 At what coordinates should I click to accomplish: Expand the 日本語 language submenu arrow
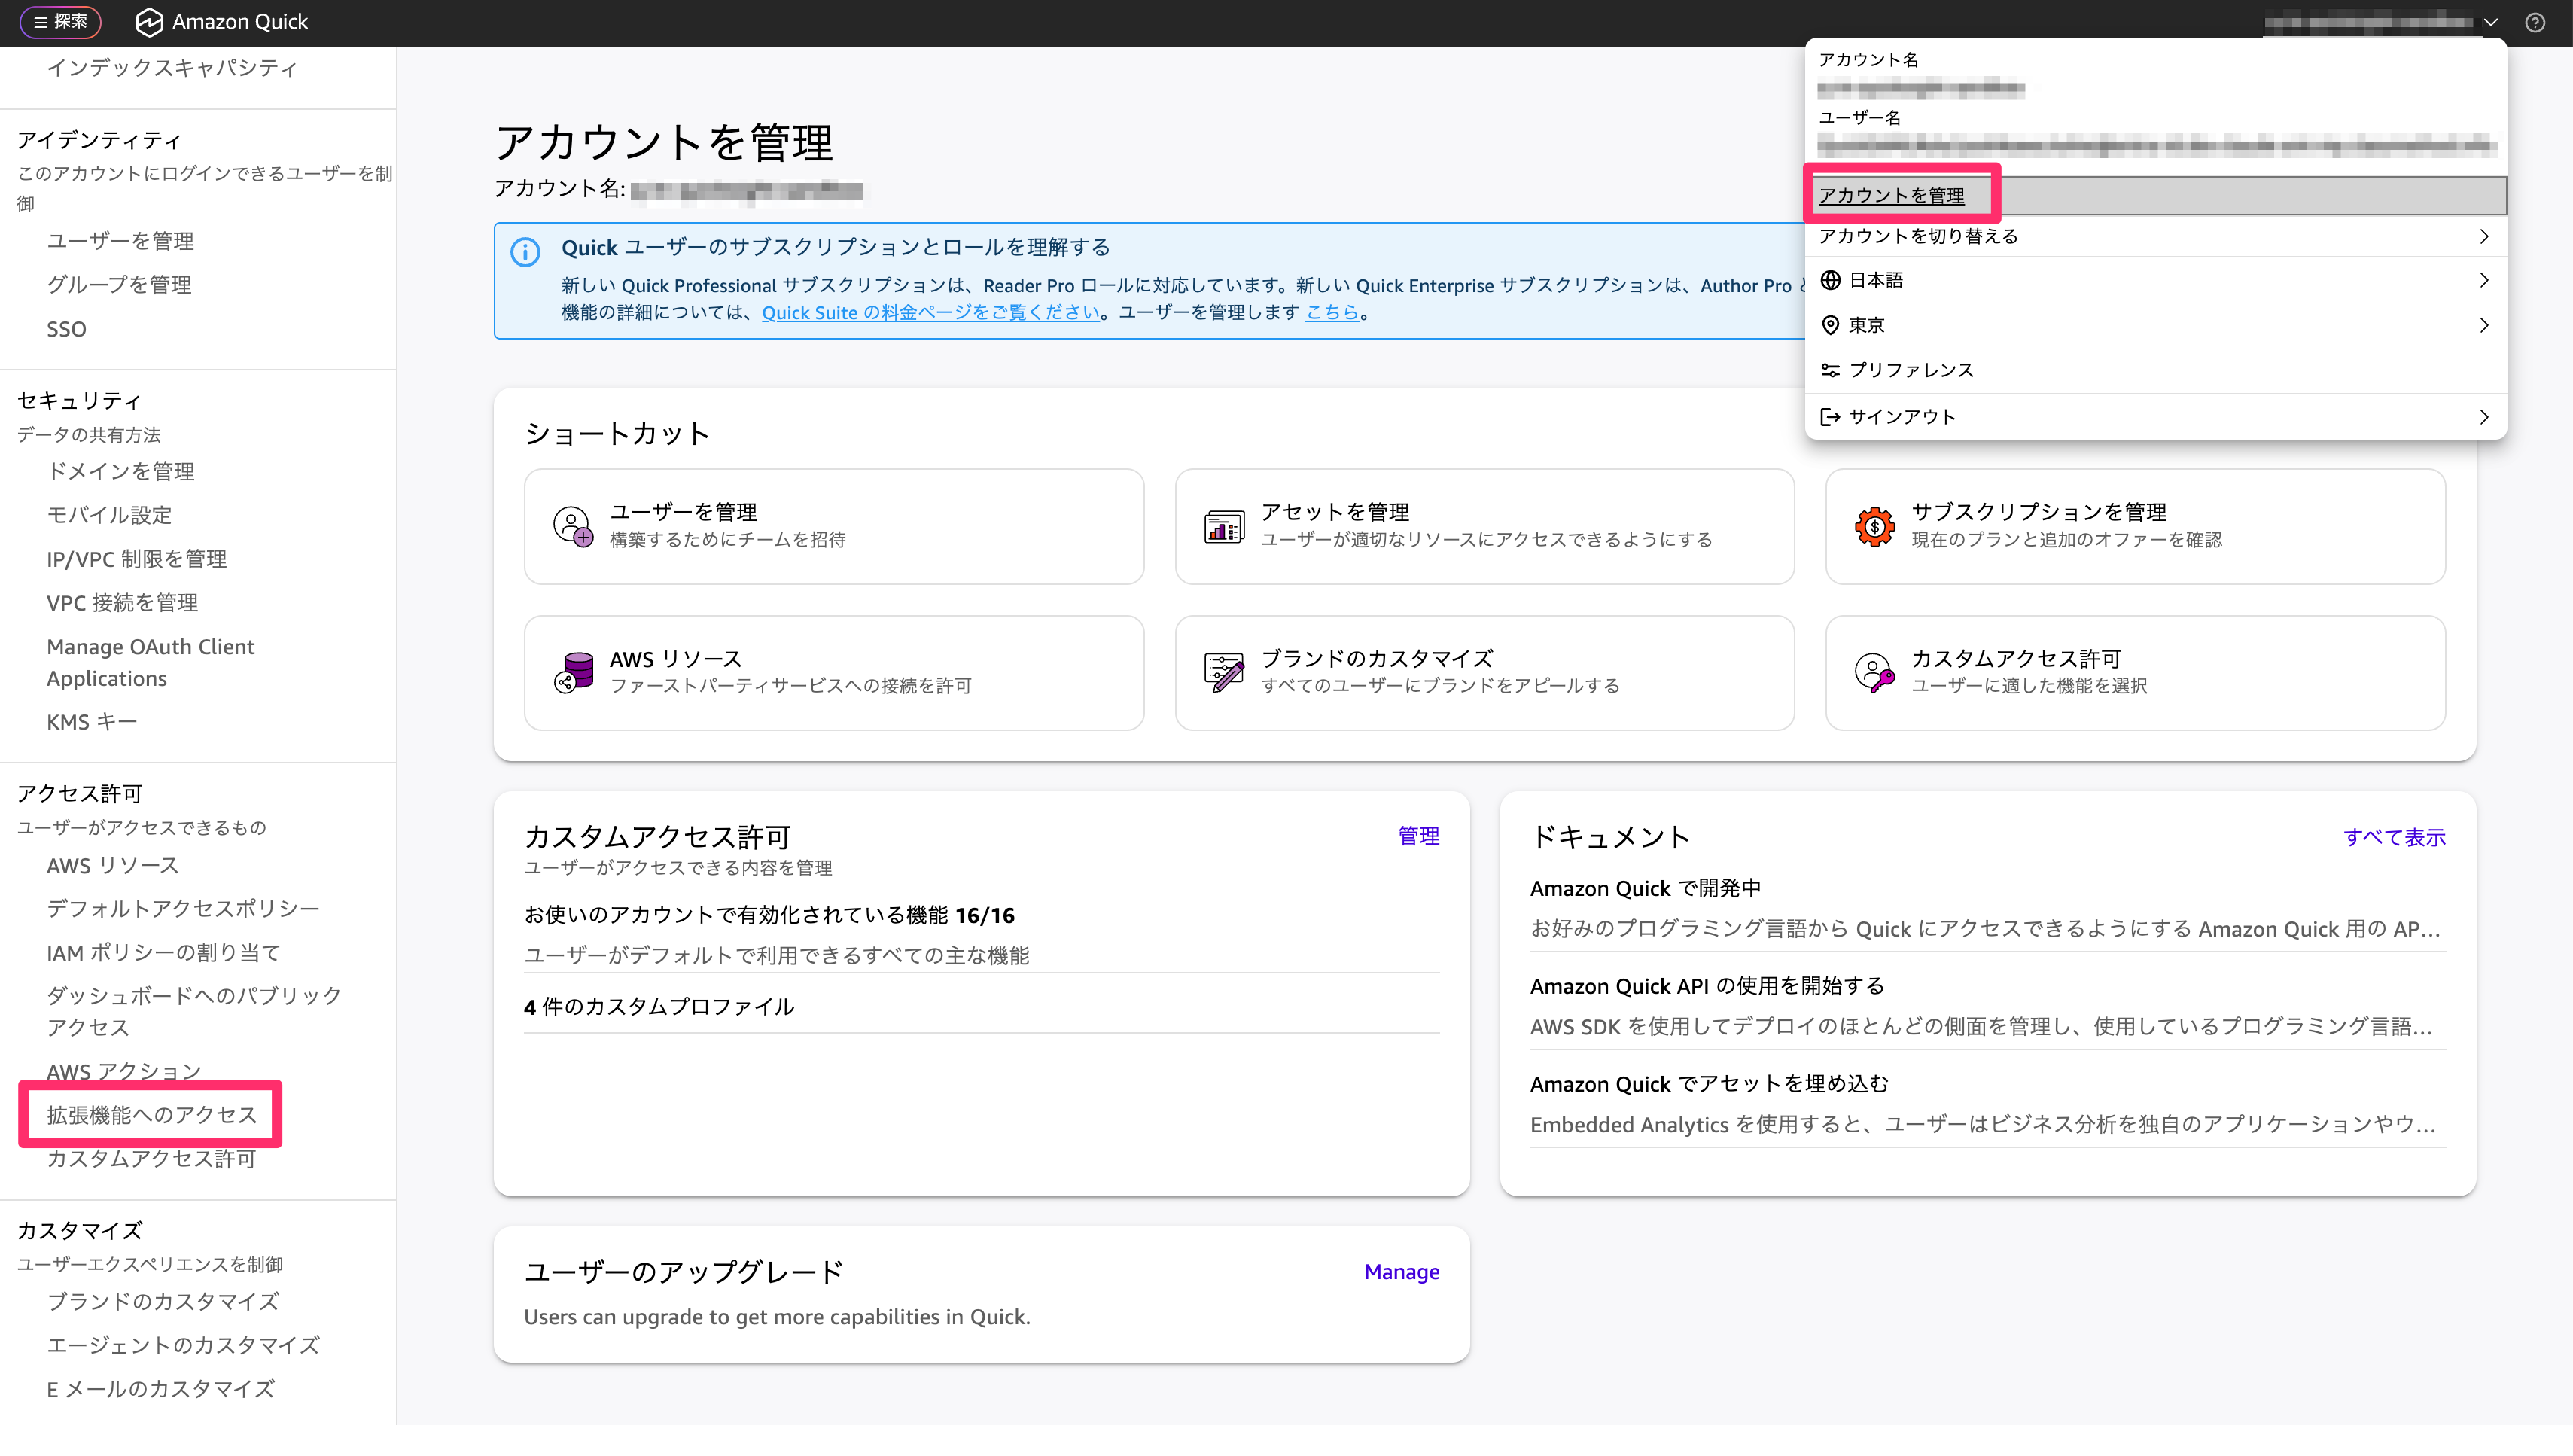pyautogui.click(x=2484, y=280)
